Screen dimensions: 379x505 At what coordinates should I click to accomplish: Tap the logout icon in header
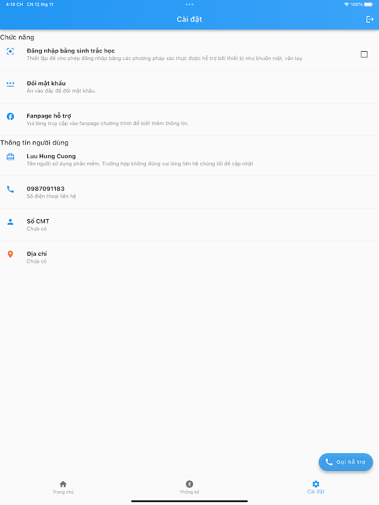(x=370, y=20)
